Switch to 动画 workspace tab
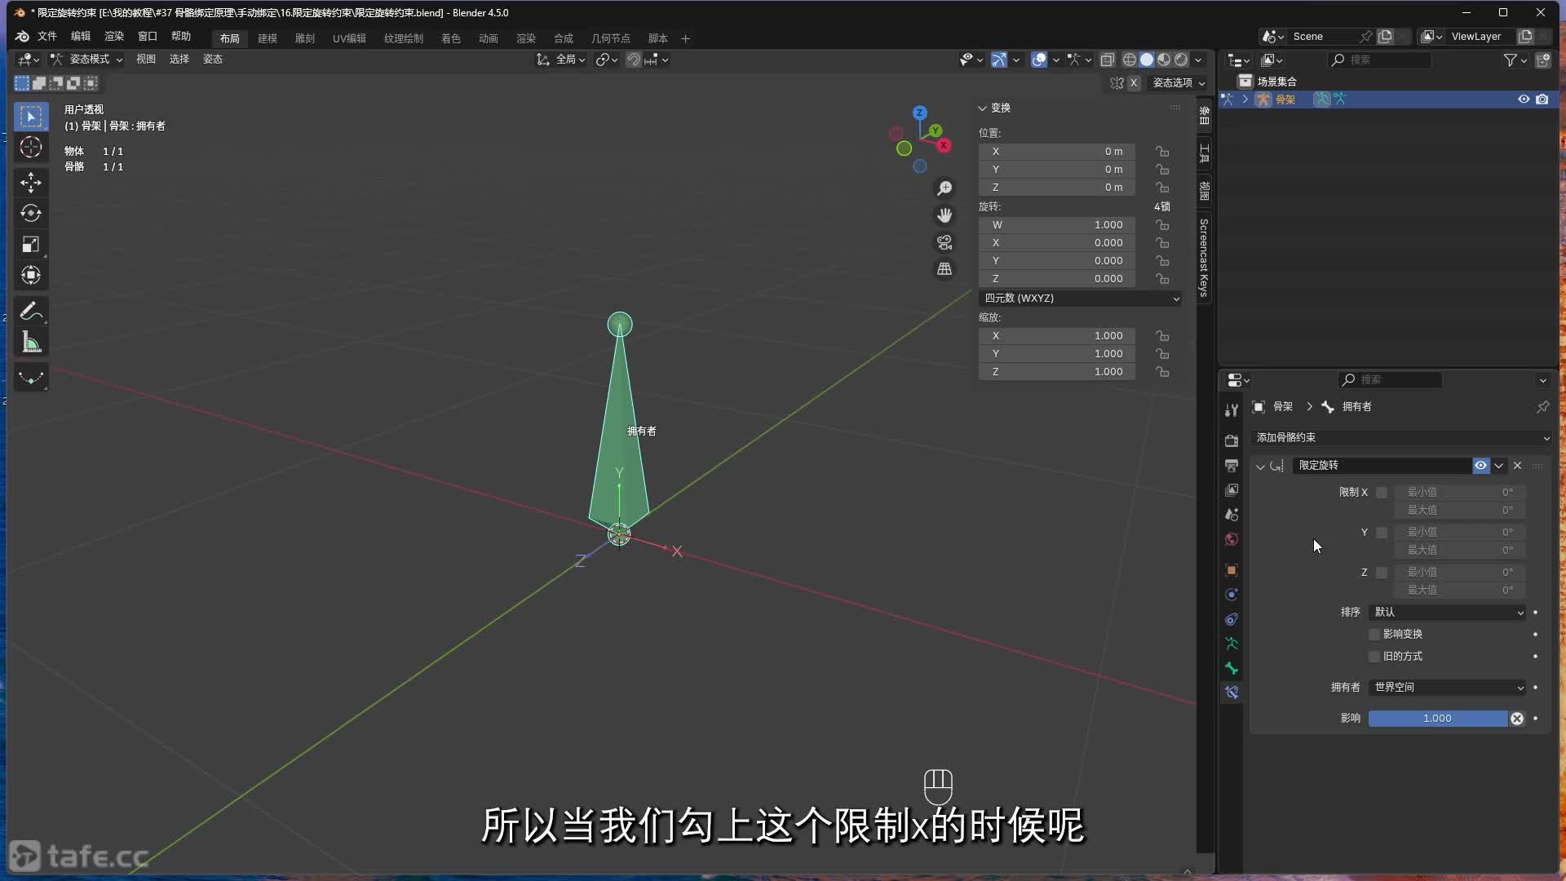 [x=489, y=38]
